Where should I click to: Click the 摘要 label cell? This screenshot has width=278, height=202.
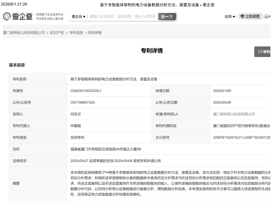(38, 183)
